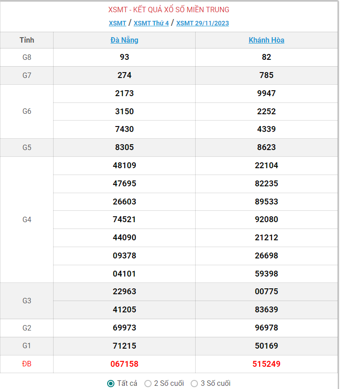Click the Tỉnh column header
The image size is (340, 389).
click(x=27, y=40)
